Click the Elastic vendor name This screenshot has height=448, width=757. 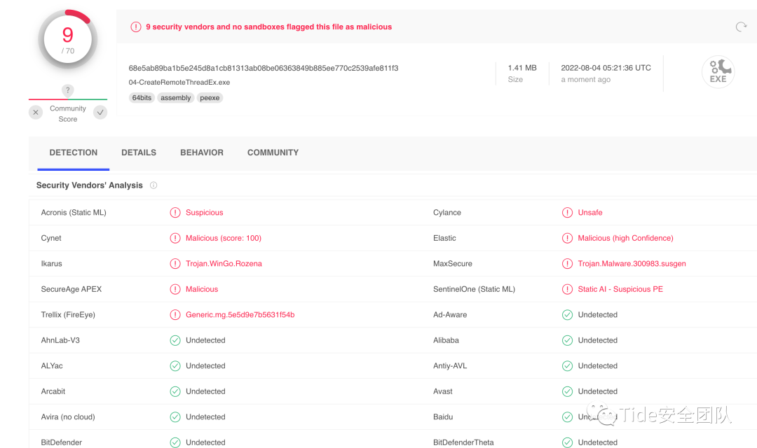[444, 238]
